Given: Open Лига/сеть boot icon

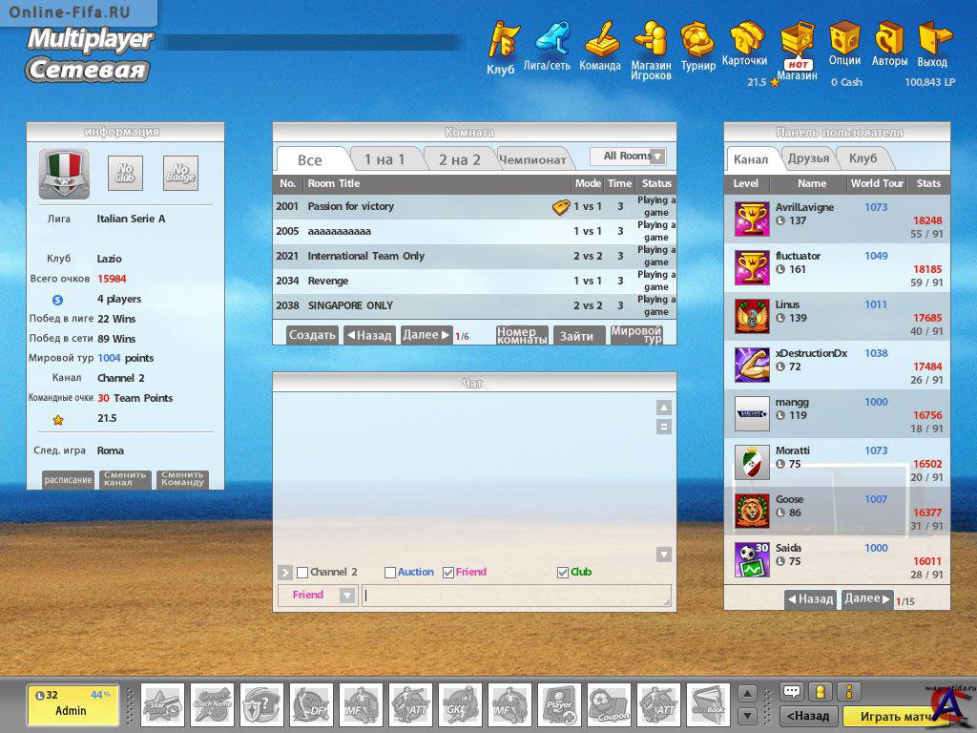Looking at the screenshot, I should click(x=551, y=38).
